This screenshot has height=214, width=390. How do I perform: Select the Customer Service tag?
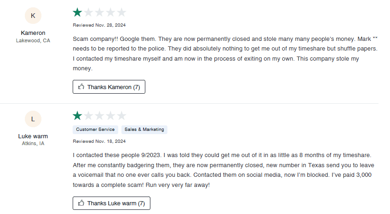pyautogui.click(x=95, y=130)
